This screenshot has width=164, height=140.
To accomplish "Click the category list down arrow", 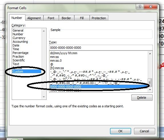I will pyautogui.click(x=44, y=97).
